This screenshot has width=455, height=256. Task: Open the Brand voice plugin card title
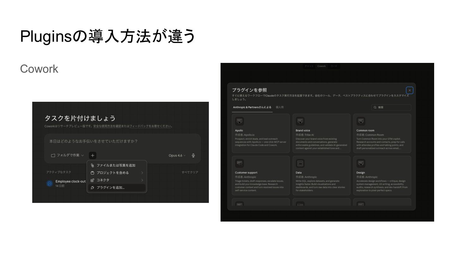[x=303, y=131]
